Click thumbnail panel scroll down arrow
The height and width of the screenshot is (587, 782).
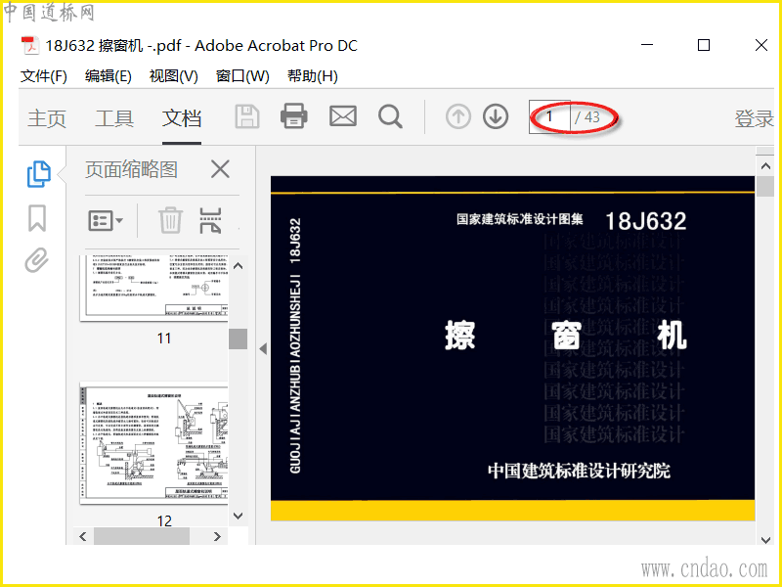239,516
